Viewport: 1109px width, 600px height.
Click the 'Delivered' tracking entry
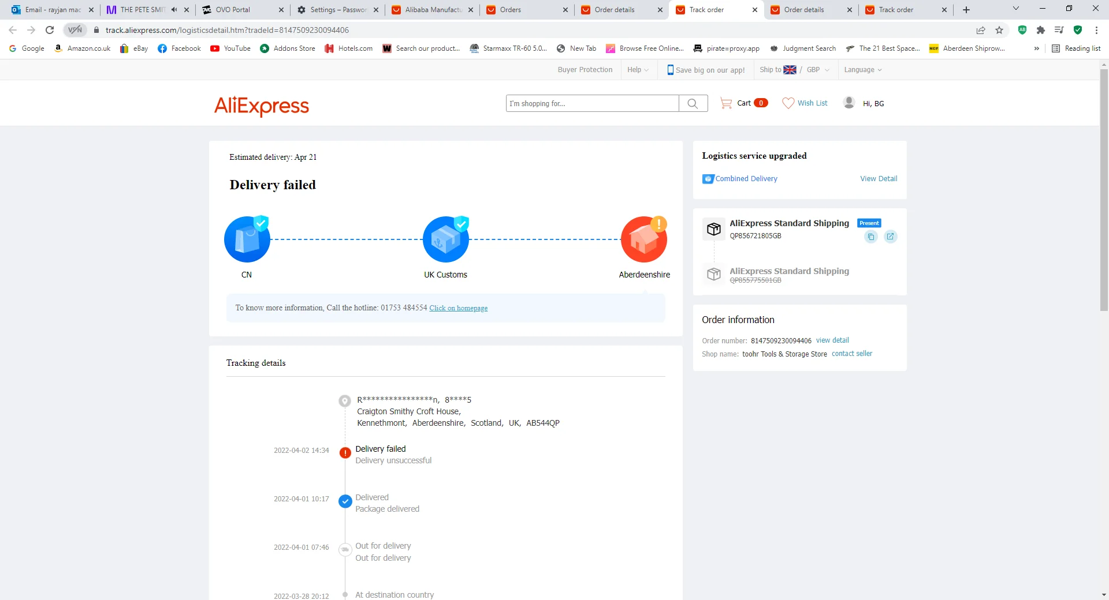click(372, 497)
